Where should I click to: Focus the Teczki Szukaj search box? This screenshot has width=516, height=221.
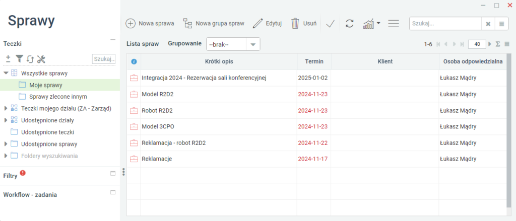coord(104,59)
